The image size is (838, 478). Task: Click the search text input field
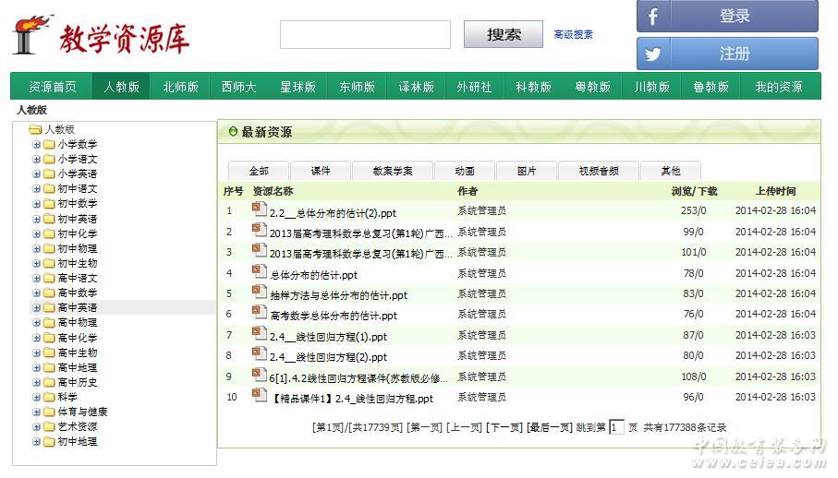(365, 35)
